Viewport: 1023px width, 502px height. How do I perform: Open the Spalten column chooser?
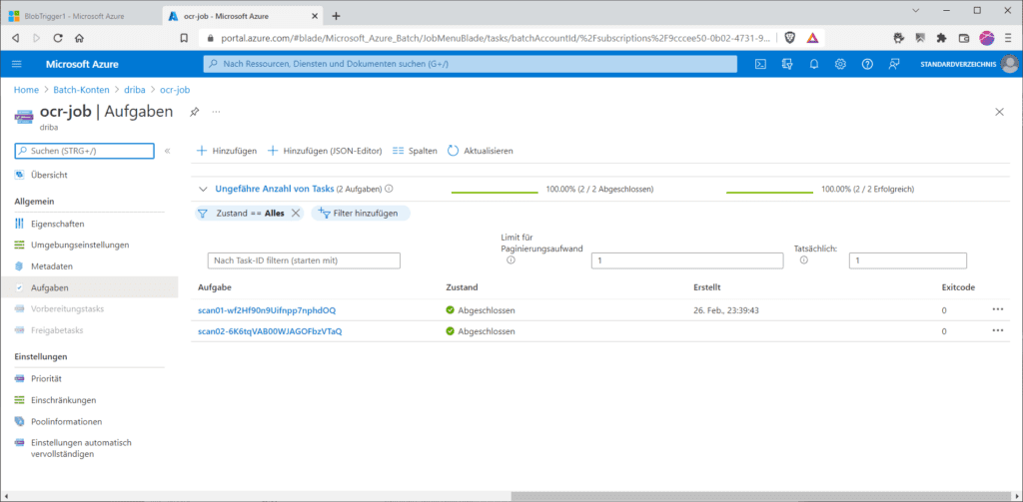415,151
